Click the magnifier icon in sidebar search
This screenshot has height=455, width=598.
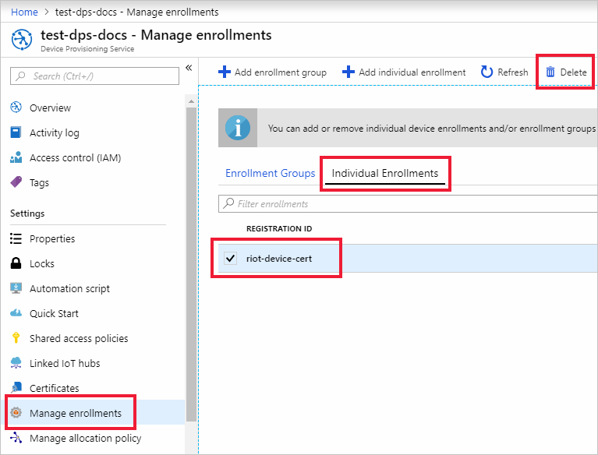coord(20,76)
